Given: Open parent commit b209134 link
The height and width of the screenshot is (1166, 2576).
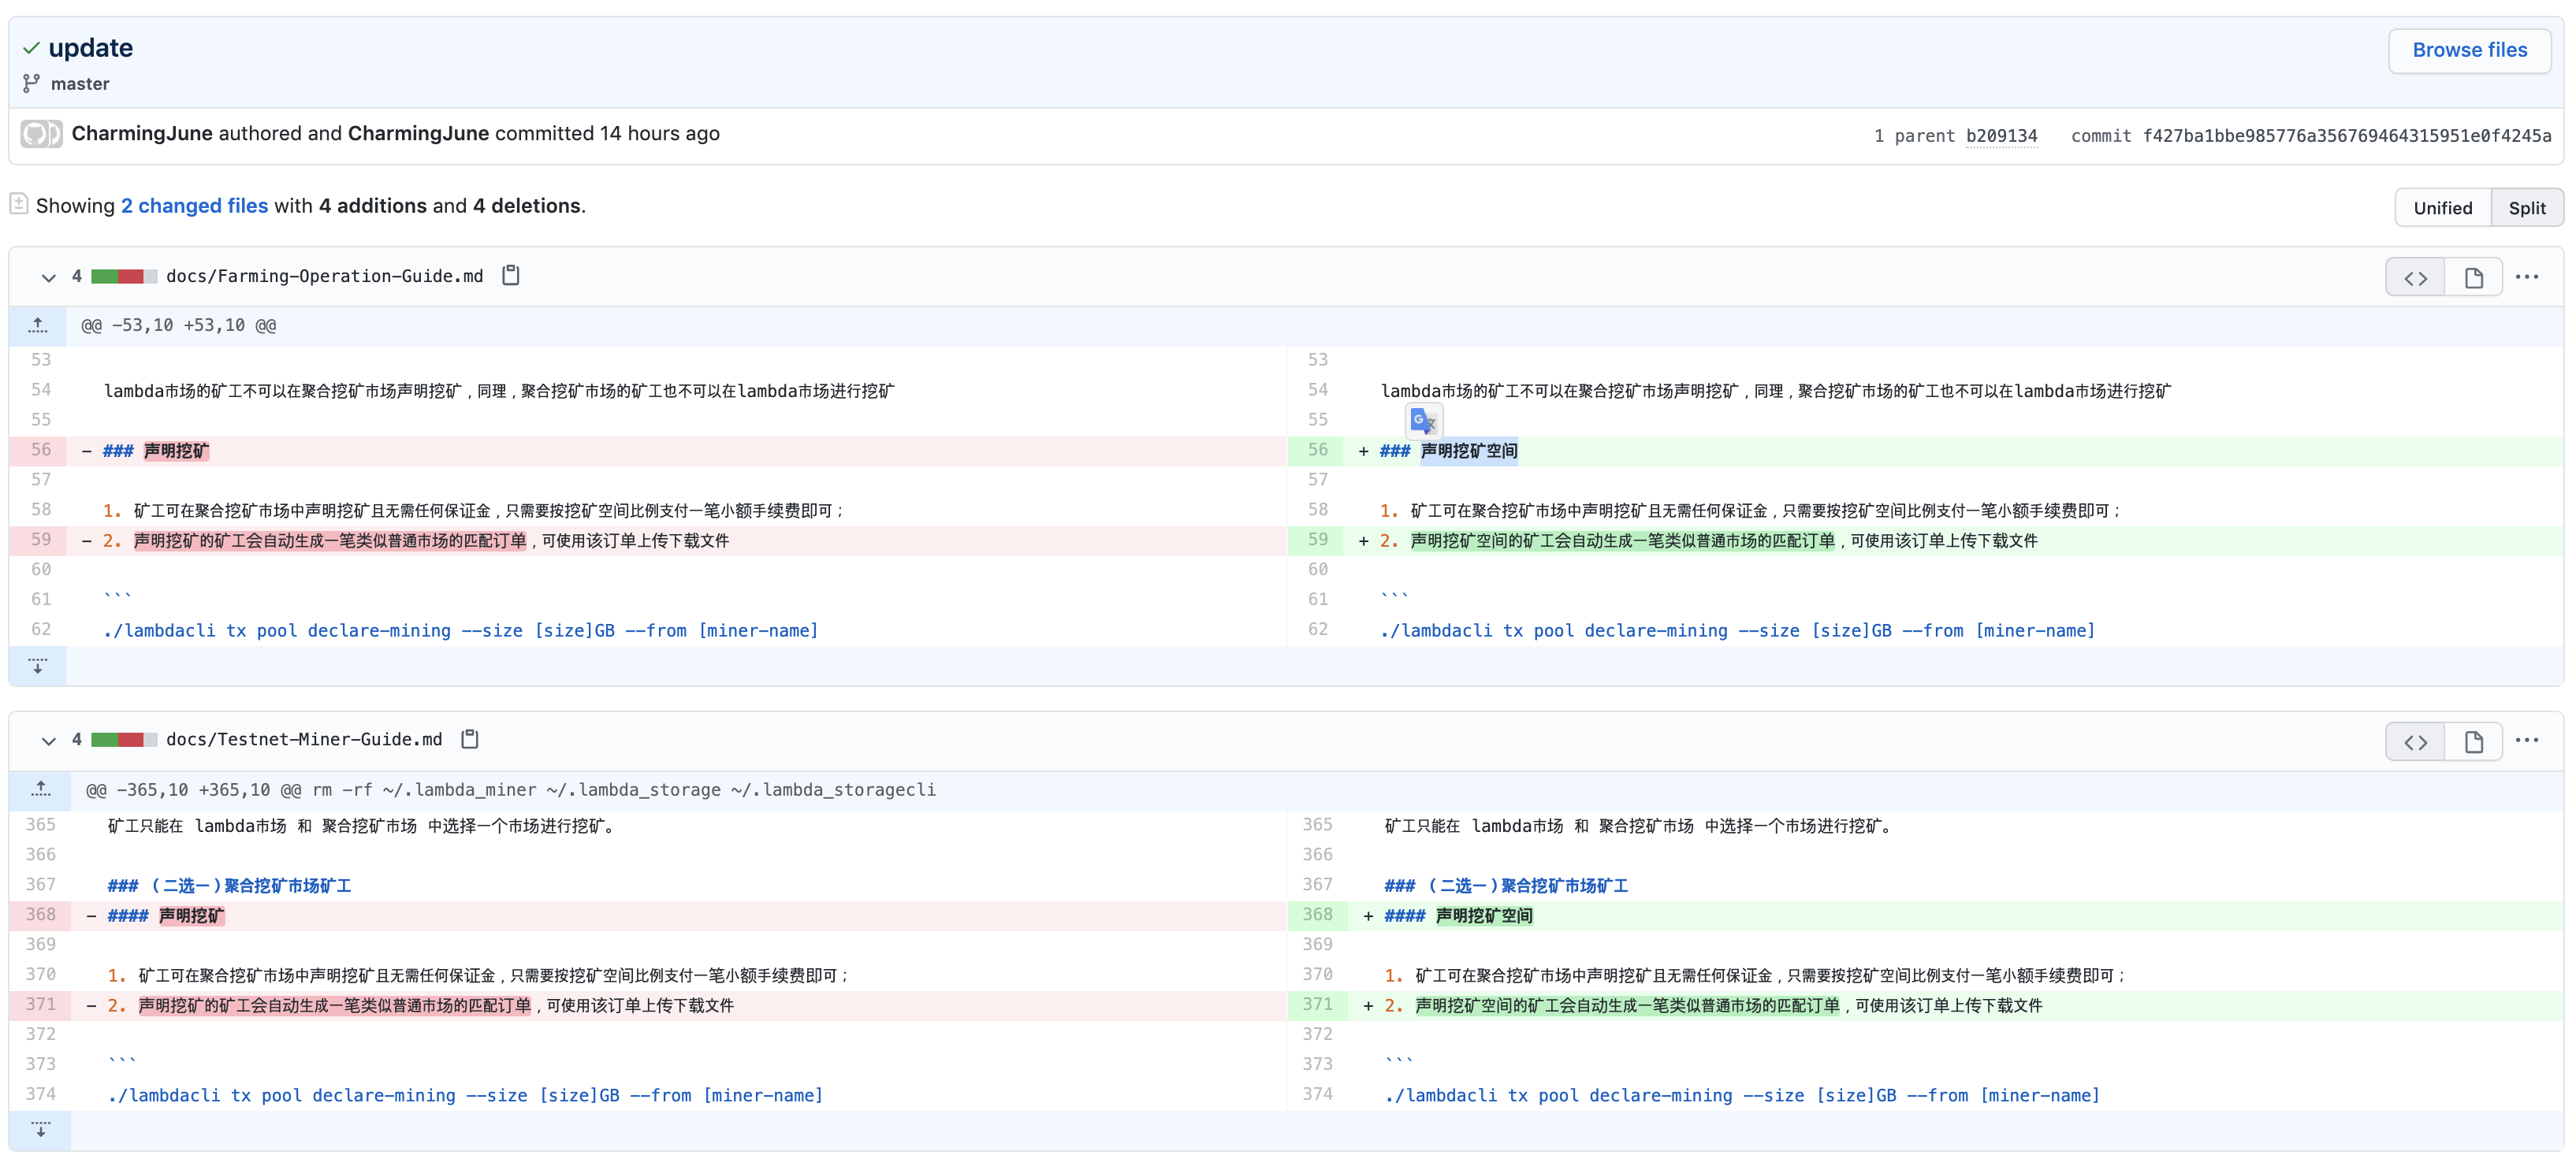Looking at the screenshot, I should [2001, 136].
